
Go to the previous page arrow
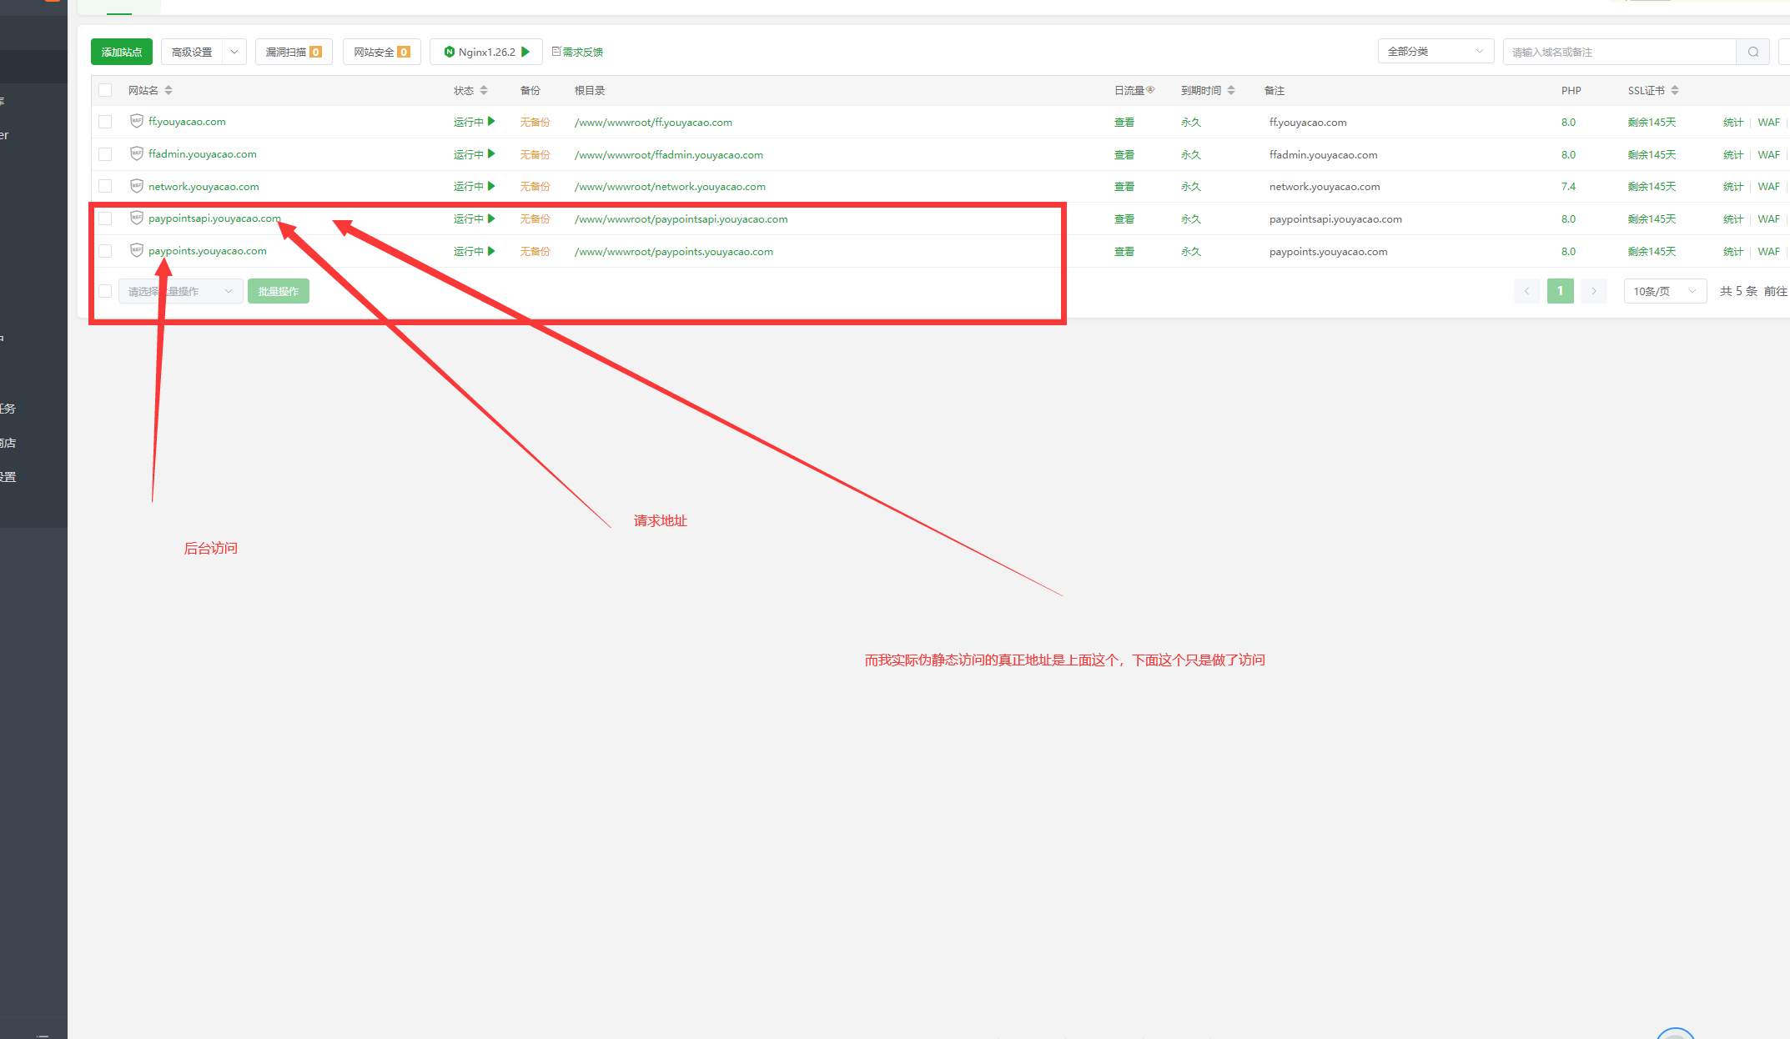tap(1527, 291)
